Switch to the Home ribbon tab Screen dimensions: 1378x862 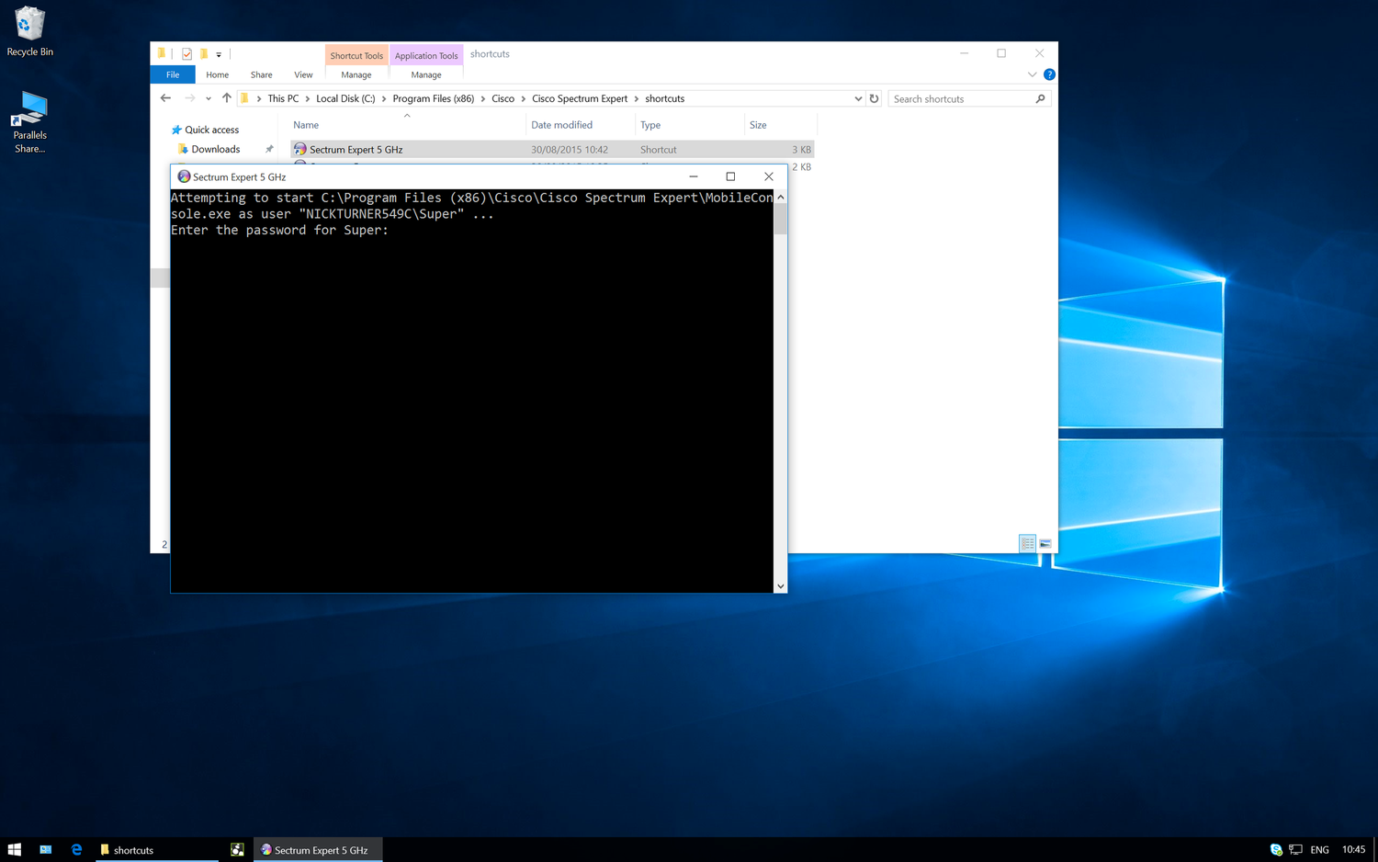pos(218,74)
